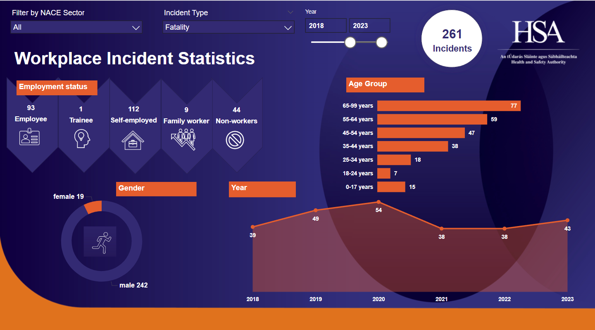Click the 'Family worker' label text
Viewport: 595px width, 330px height.
(186, 121)
